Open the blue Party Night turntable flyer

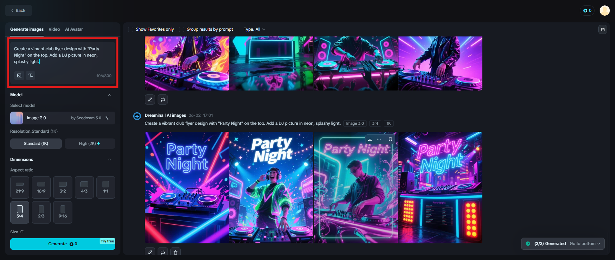pos(187,188)
